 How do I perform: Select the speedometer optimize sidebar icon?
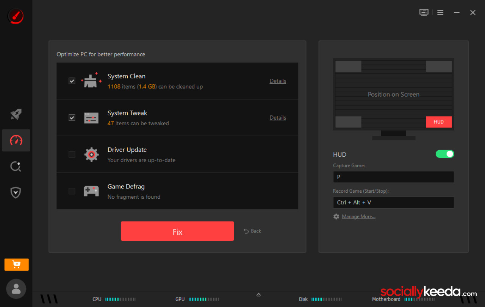click(x=16, y=140)
